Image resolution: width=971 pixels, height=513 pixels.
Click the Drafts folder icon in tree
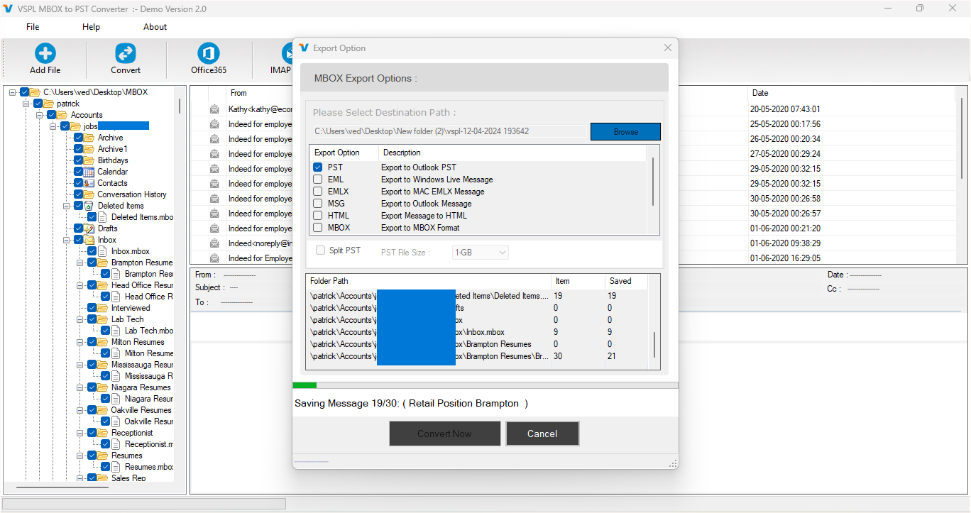tap(89, 228)
